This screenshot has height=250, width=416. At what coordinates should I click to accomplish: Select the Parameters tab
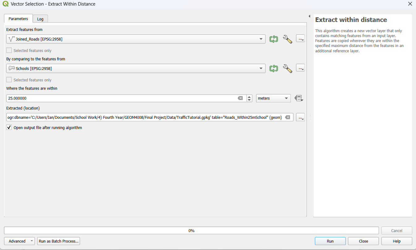[x=18, y=19]
